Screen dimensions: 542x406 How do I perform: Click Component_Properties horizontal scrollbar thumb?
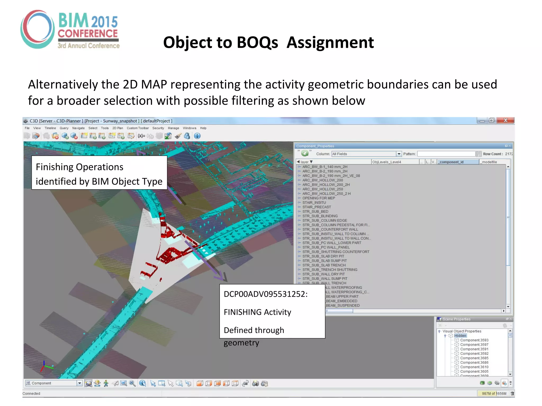(x=340, y=311)
